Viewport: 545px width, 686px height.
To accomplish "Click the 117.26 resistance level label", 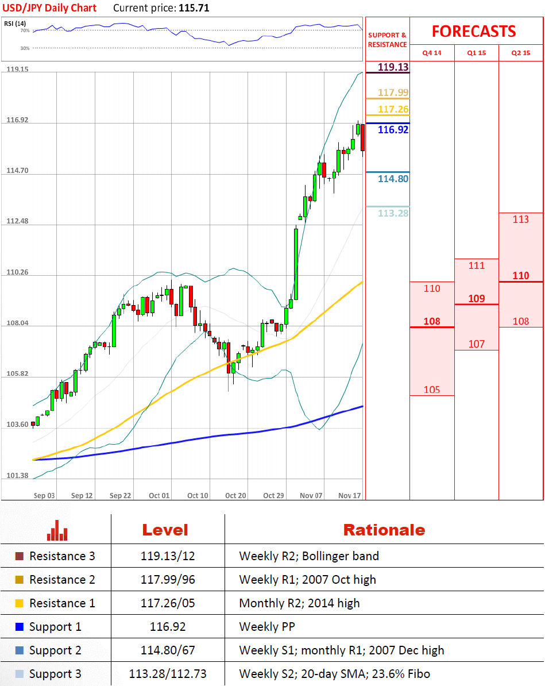I will pos(393,109).
